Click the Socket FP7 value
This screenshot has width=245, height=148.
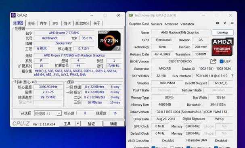click(64, 43)
